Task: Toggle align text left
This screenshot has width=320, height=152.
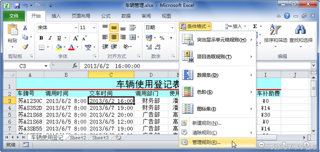Action: point(105,37)
